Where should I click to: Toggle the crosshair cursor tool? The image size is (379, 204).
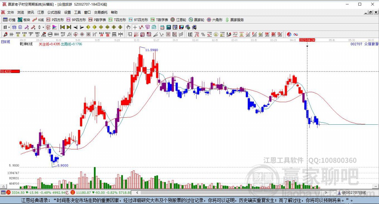135,27
